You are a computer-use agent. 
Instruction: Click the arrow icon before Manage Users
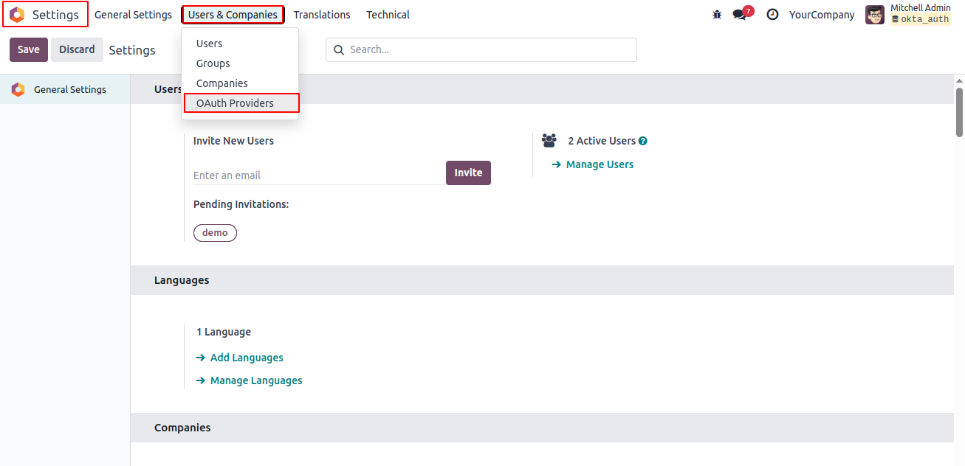pyautogui.click(x=557, y=164)
